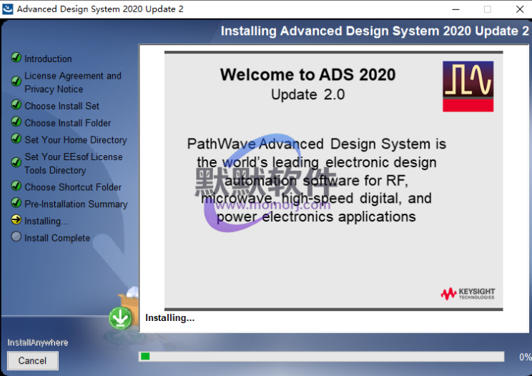Select the Choose Shortcut Folder step
The height and width of the screenshot is (376, 532).
[x=73, y=187]
